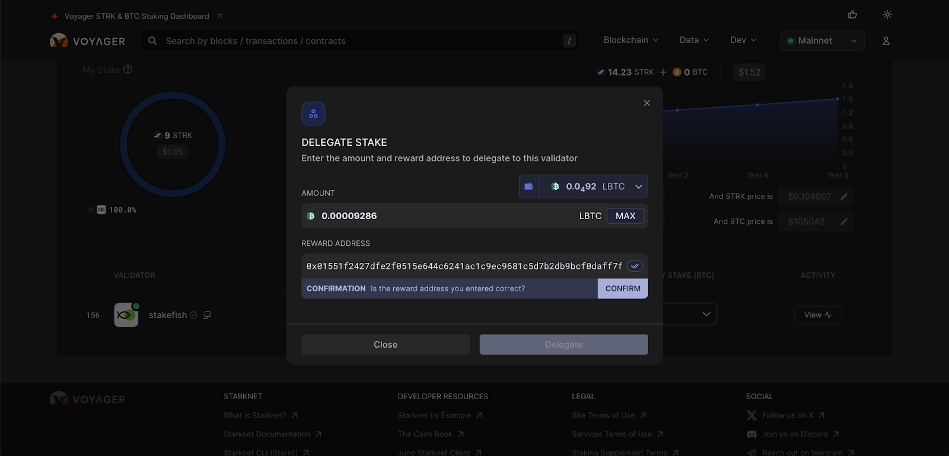Click CONFIRM to verify reward address
Screen dimensions: 949x456
pos(623,288)
